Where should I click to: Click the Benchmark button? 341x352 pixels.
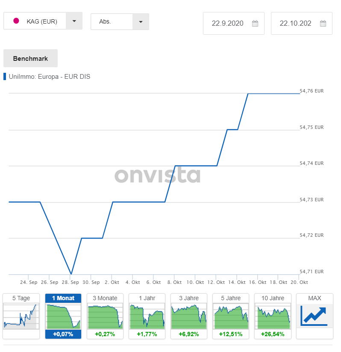(x=30, y=58)
